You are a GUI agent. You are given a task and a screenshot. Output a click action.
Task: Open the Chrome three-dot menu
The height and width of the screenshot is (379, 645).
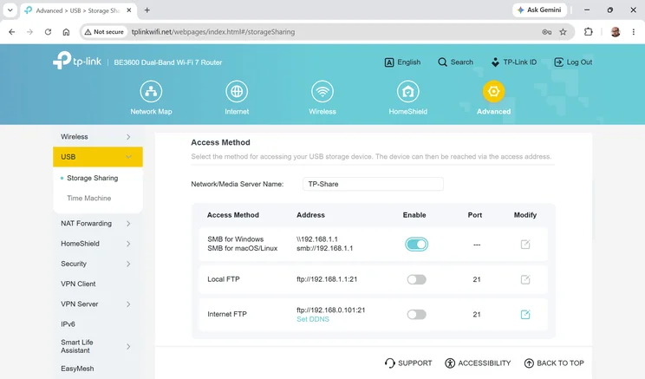(x=634, y=32)
